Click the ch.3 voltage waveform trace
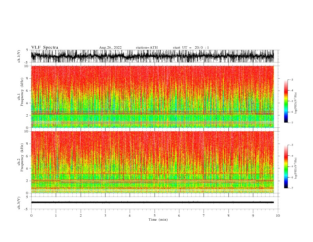The image size is (313, 242). [153, 202]
